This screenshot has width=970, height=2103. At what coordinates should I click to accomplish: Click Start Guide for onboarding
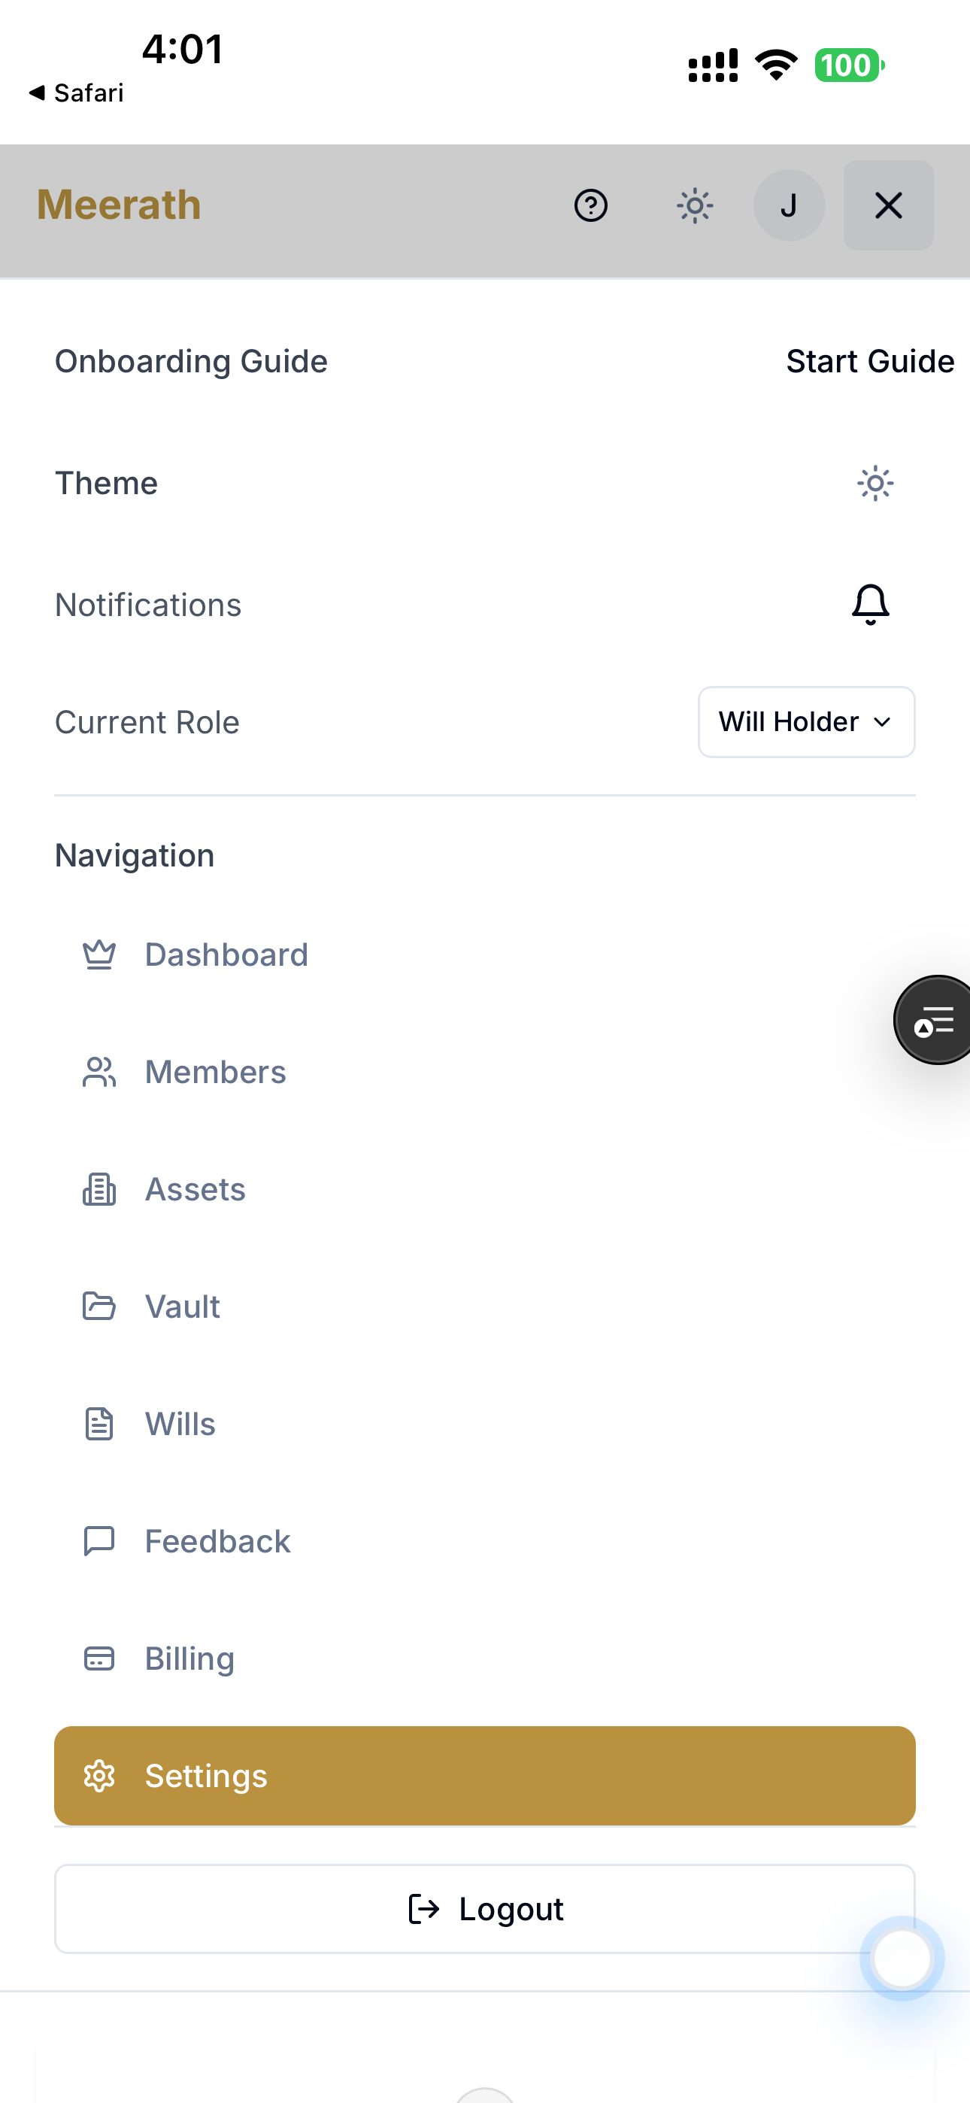869,361
